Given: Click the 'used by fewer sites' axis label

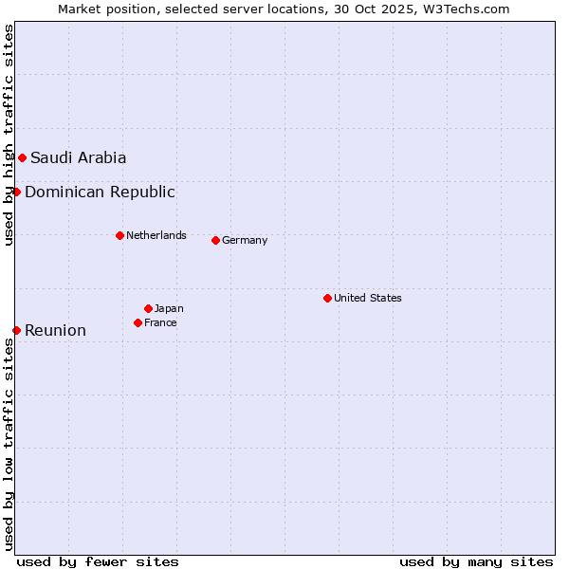Looking at the screenshot, I should (x=98, y=561).
